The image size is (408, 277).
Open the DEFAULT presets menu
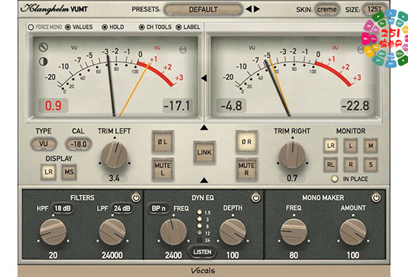204,10
